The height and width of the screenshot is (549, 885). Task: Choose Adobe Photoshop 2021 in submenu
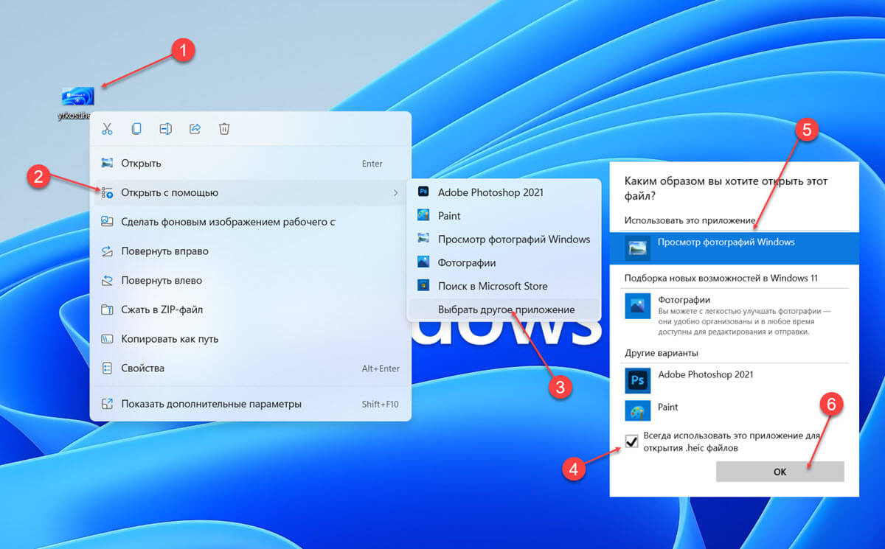tap(504, 192)
